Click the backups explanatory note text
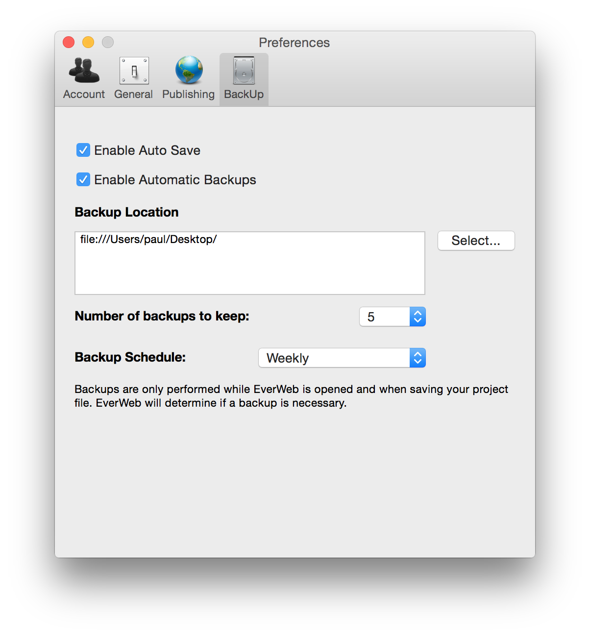The image size is (590, 636). pos(291,396)
